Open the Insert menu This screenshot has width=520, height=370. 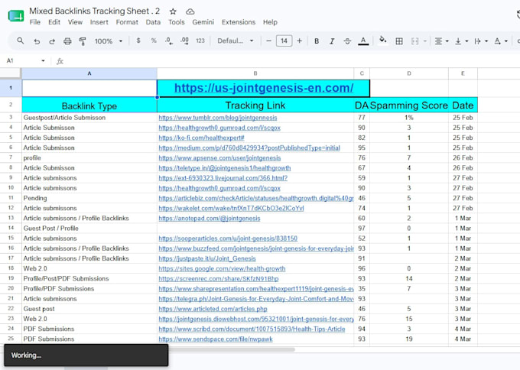coord(99,22)
